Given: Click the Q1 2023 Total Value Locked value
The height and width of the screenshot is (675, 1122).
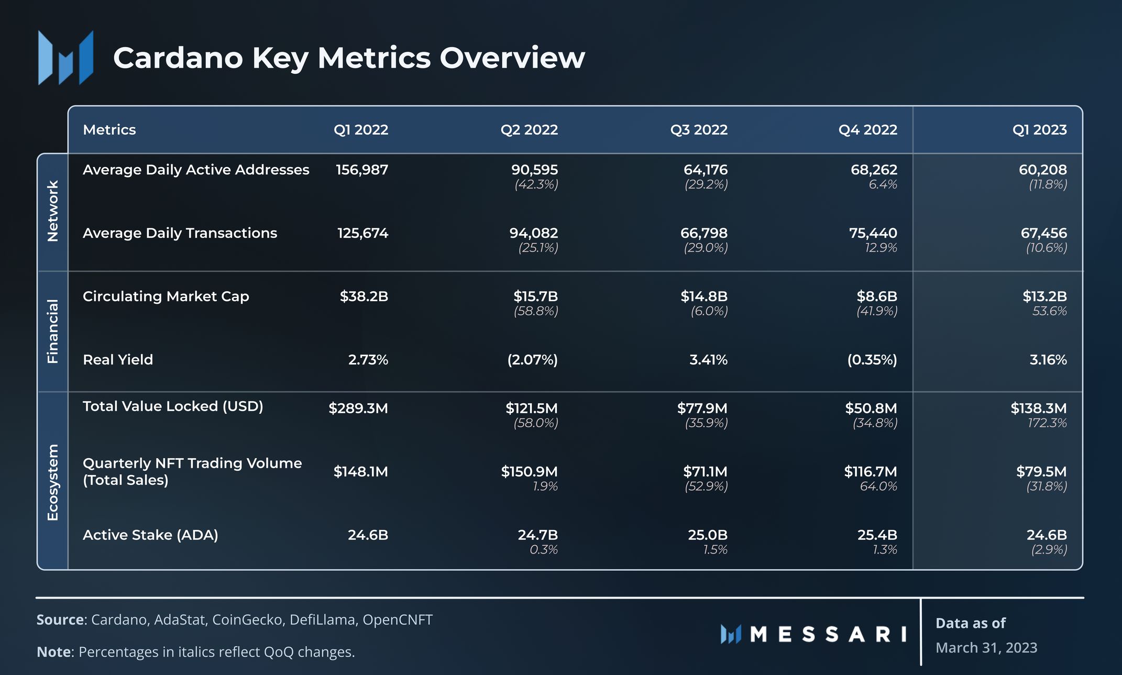Looking at the screenshot, I should coord(1038,408).
